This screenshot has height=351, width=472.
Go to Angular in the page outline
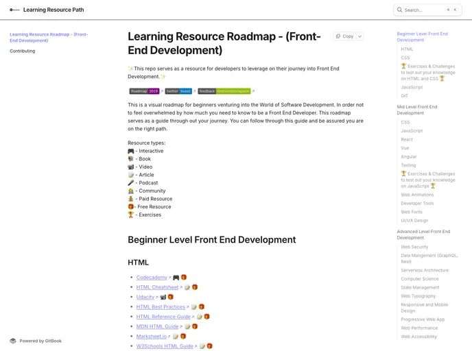pos(409,157)
